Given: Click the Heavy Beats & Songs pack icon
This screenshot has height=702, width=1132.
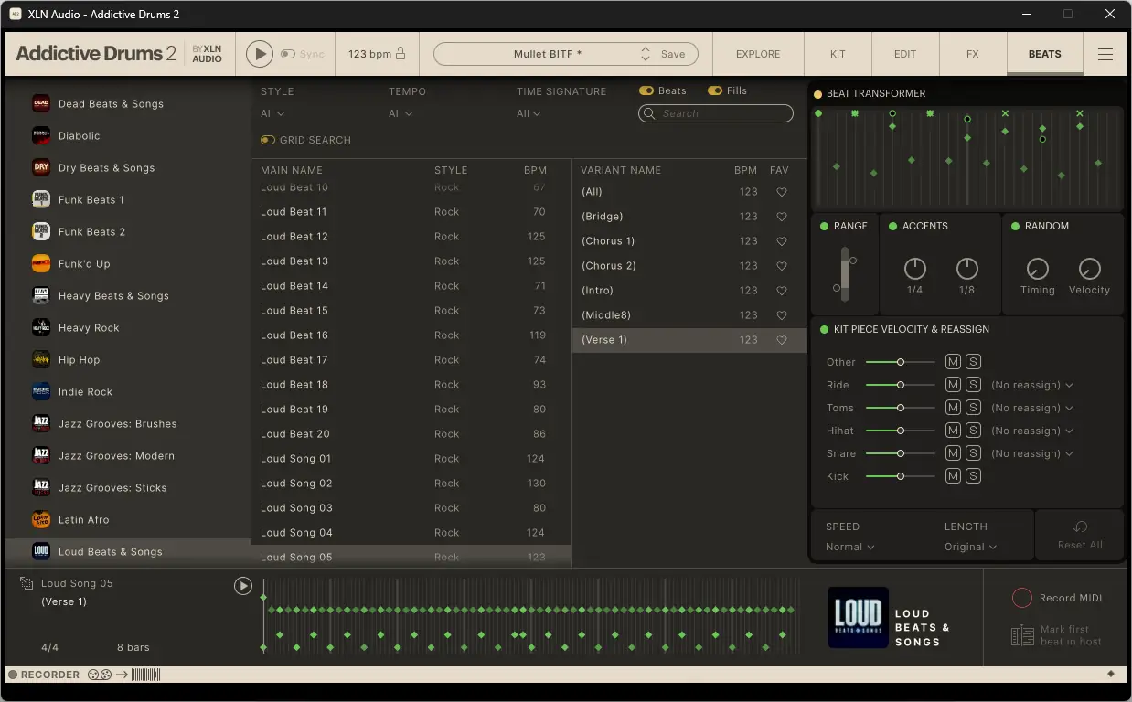Looking at the screenshot, I should (x=41, y=296).
